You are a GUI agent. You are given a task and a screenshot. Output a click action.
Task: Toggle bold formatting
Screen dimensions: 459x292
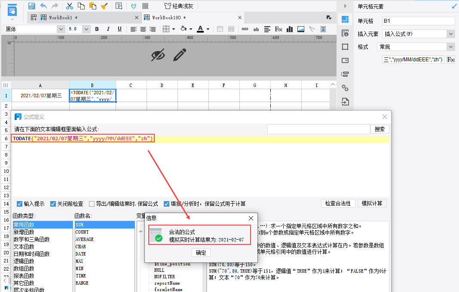pyautogui.click(x=97, y=29)
